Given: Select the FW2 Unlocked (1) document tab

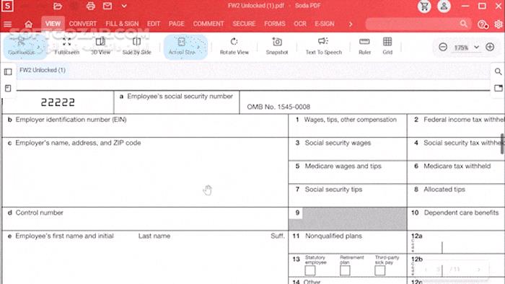Looking at the screenshot, I should click(x=42, y=70).
